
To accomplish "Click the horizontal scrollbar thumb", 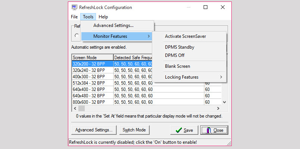I will click(x=81, y=108).
